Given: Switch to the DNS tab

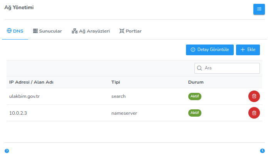Looking at the screenshot, I should (x=15, y=31).
